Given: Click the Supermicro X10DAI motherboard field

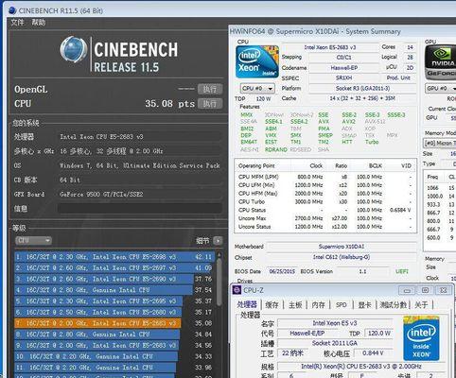Looking at the screenshot, I should tap(342, 247).
